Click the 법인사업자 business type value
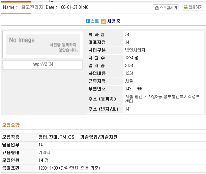 click(135, 50)
